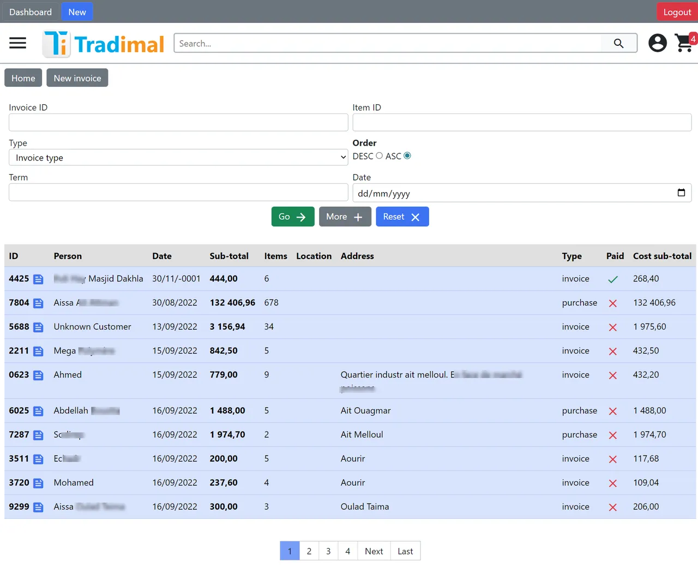Viewport: 698px width, 568px height.
Task: Click the Invoice ID input field
Action: (x=178, y=123)
